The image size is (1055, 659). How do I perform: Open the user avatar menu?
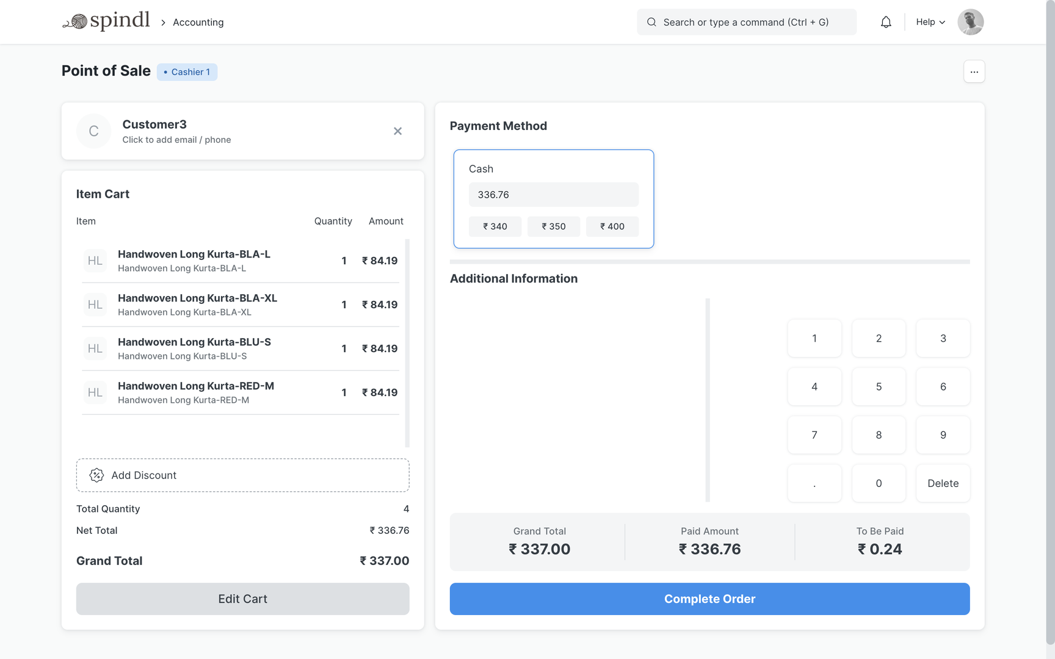[970, 22]
